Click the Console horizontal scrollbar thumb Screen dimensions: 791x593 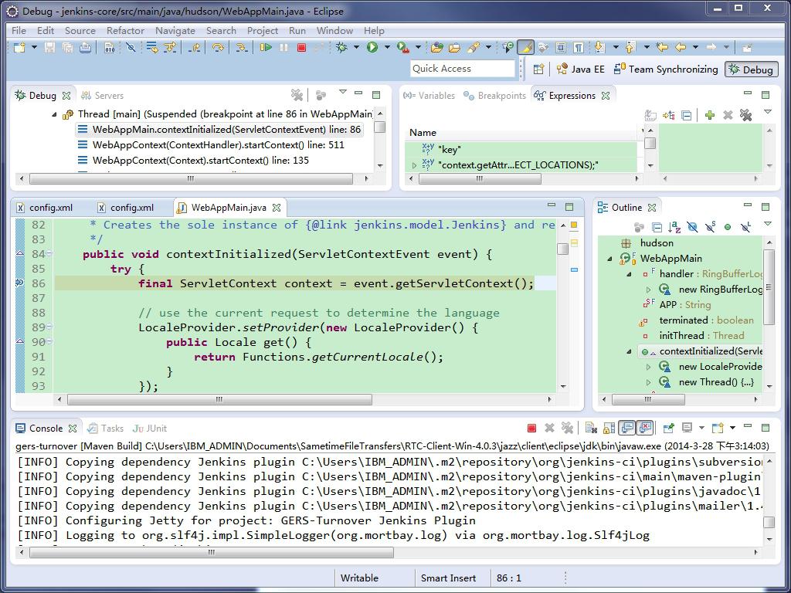(212, 553)
